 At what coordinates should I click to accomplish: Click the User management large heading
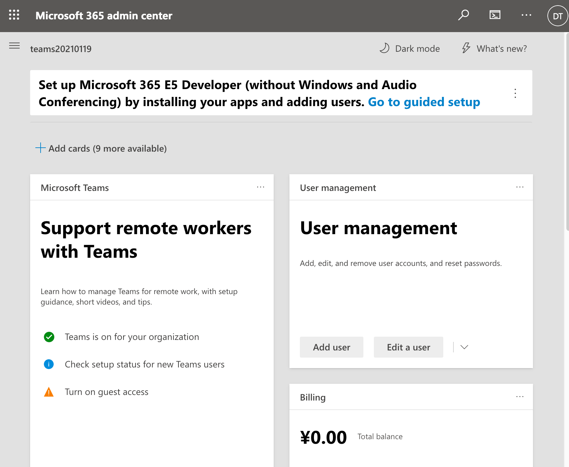click(378, 228)
